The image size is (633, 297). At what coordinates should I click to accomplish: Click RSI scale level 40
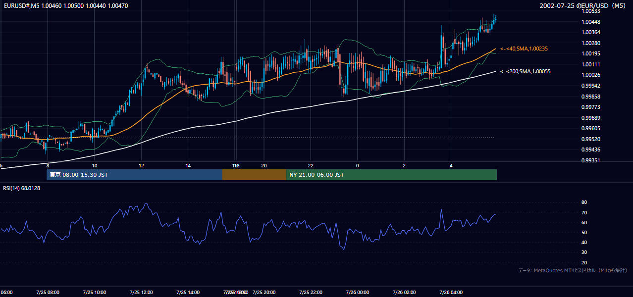point(584,242)
